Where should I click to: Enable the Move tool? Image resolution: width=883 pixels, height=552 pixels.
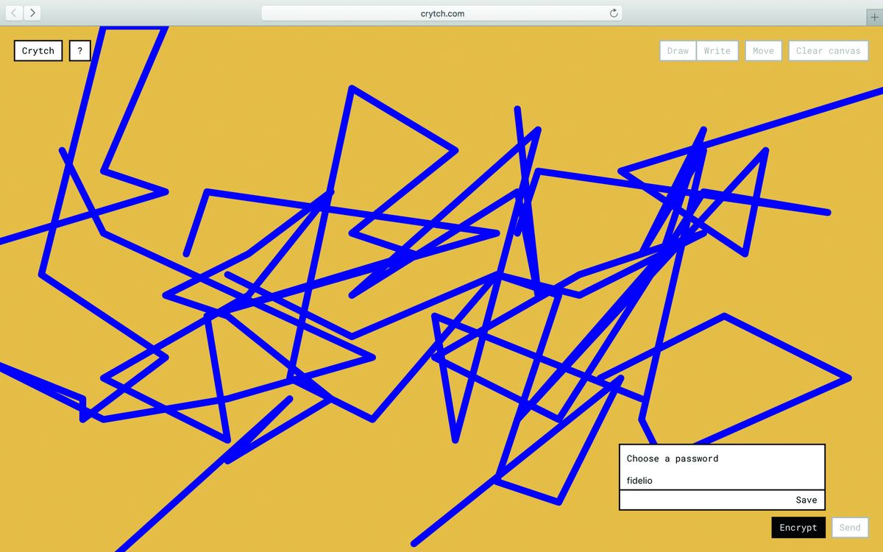click(763, 51)
